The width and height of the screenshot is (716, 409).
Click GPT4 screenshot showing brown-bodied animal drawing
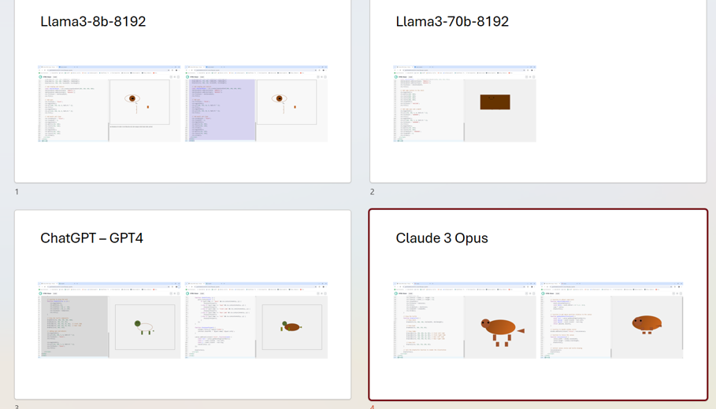pyautogui.click(x=256, y=320)
